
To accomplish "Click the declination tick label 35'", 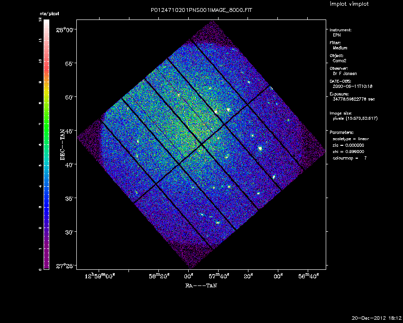I will pos(69,199).
